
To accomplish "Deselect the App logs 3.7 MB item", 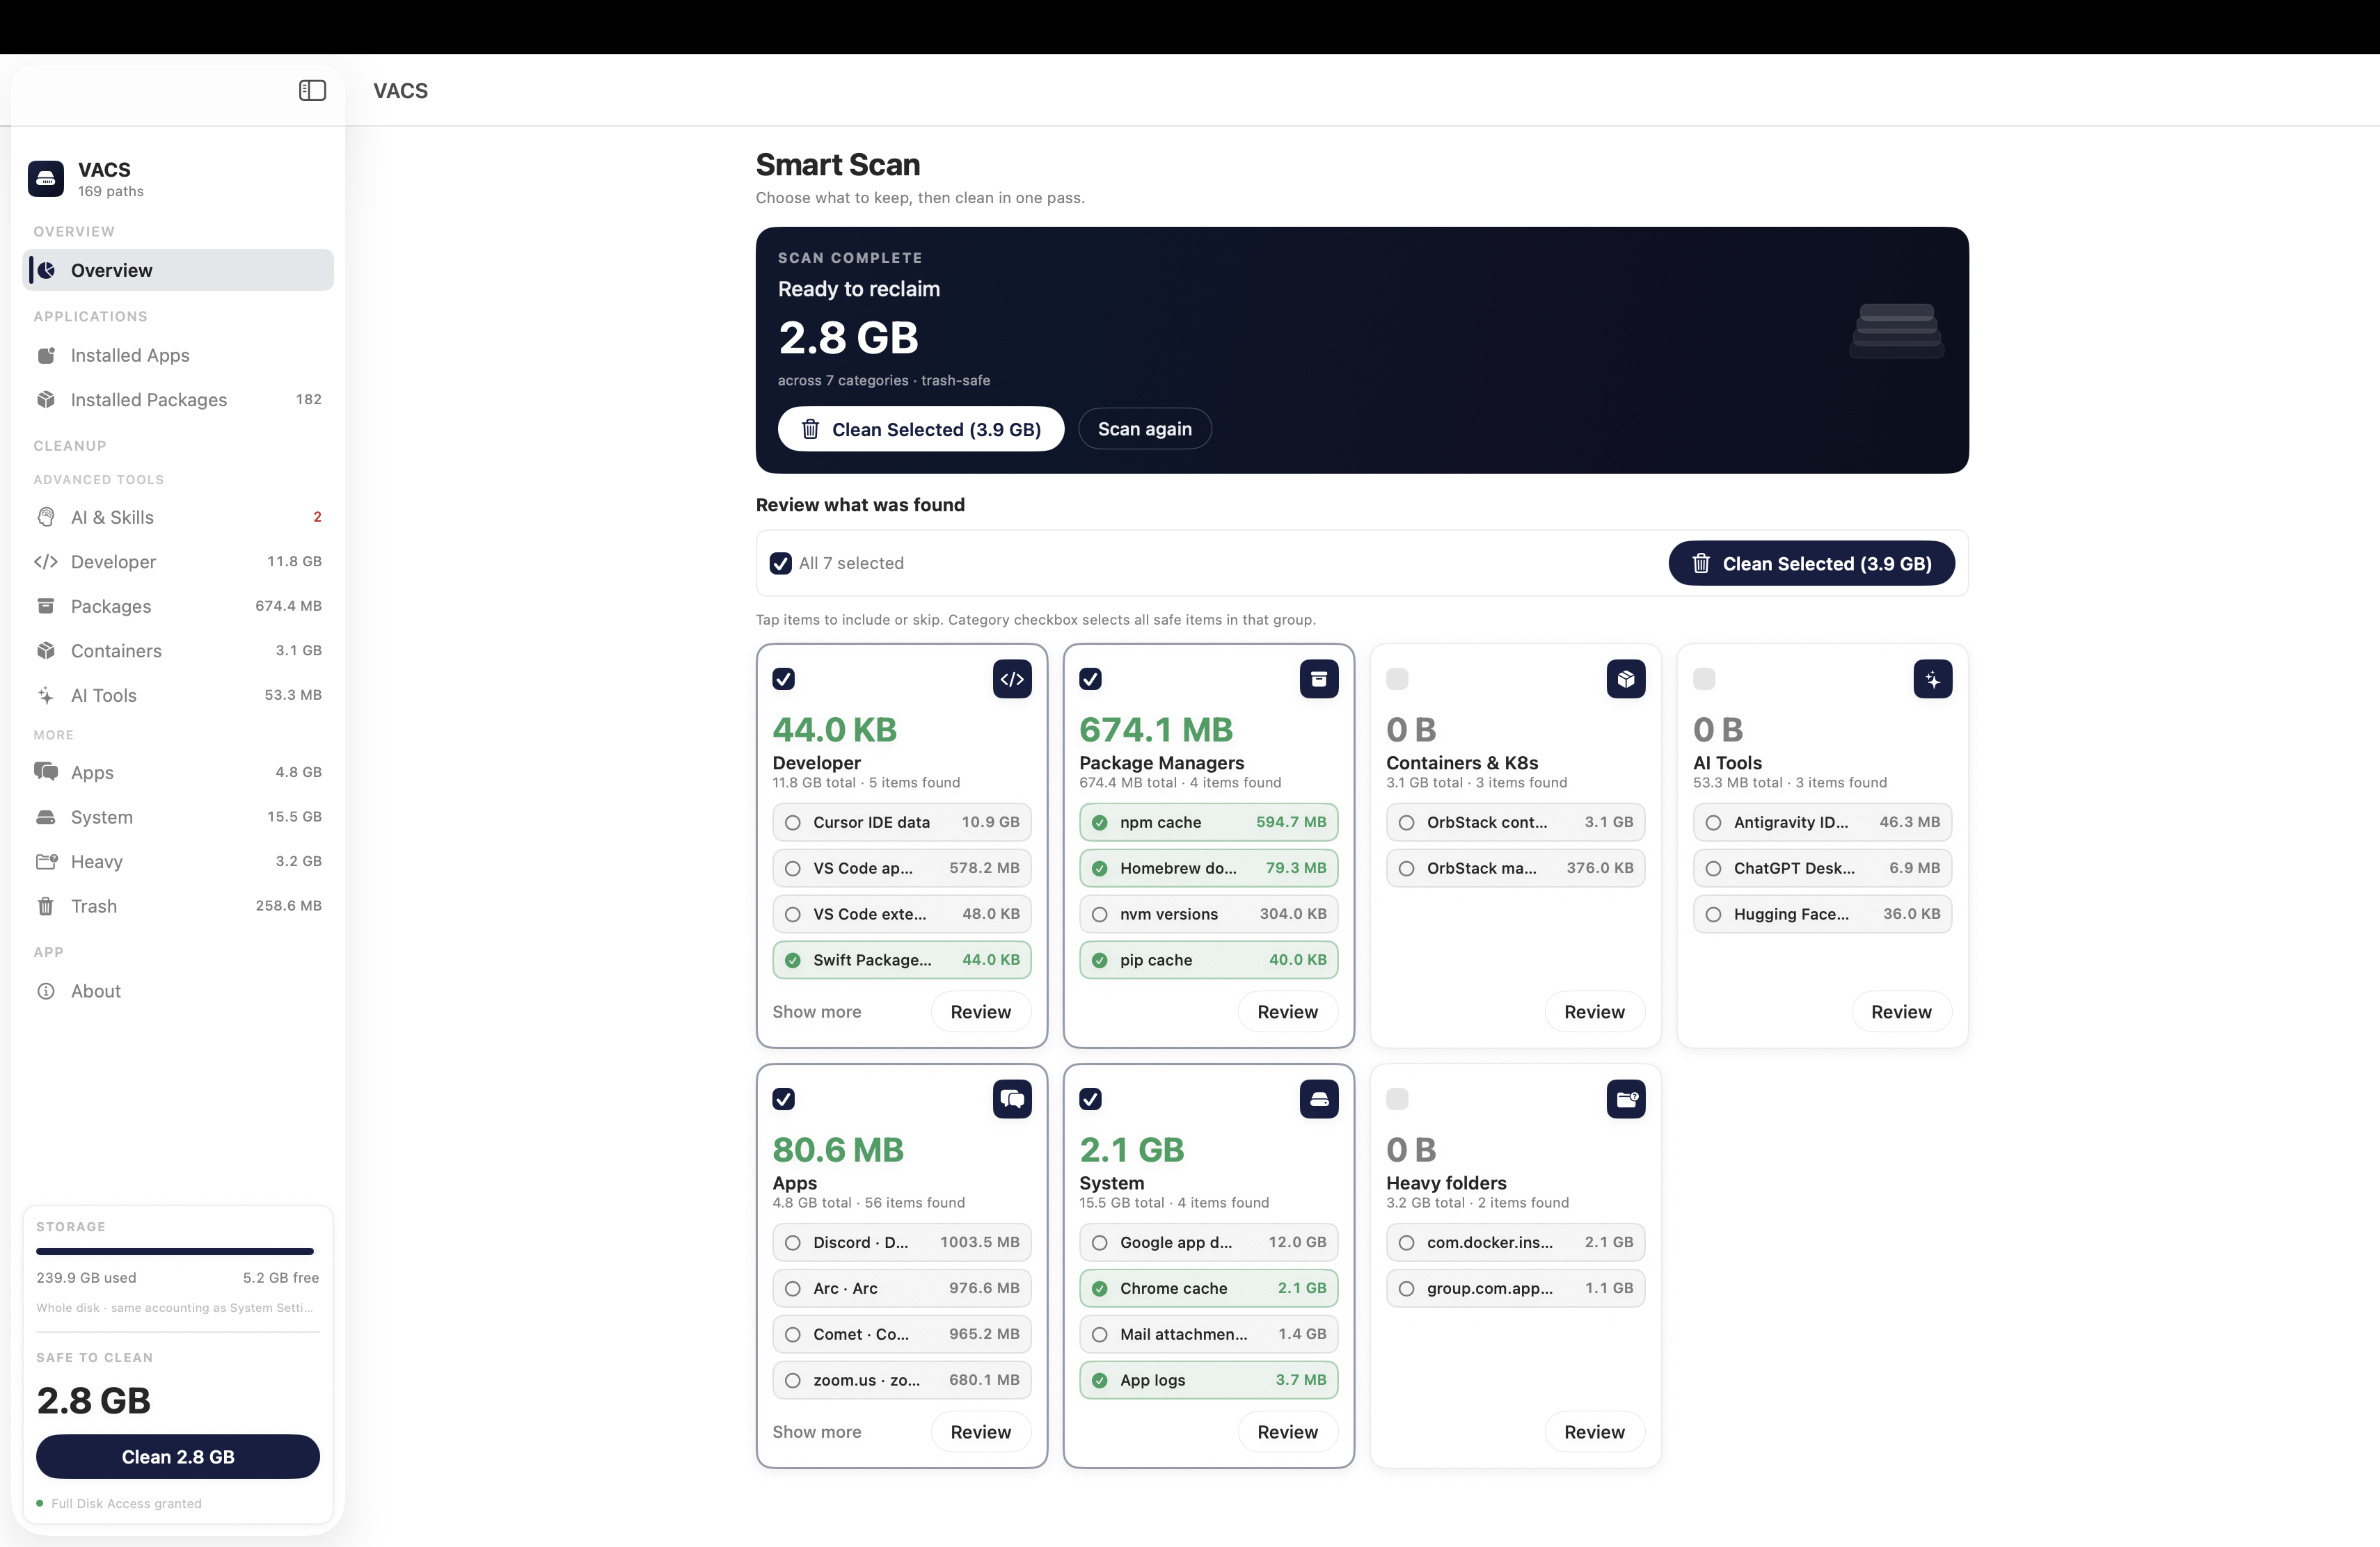I will [1209, 1380].
